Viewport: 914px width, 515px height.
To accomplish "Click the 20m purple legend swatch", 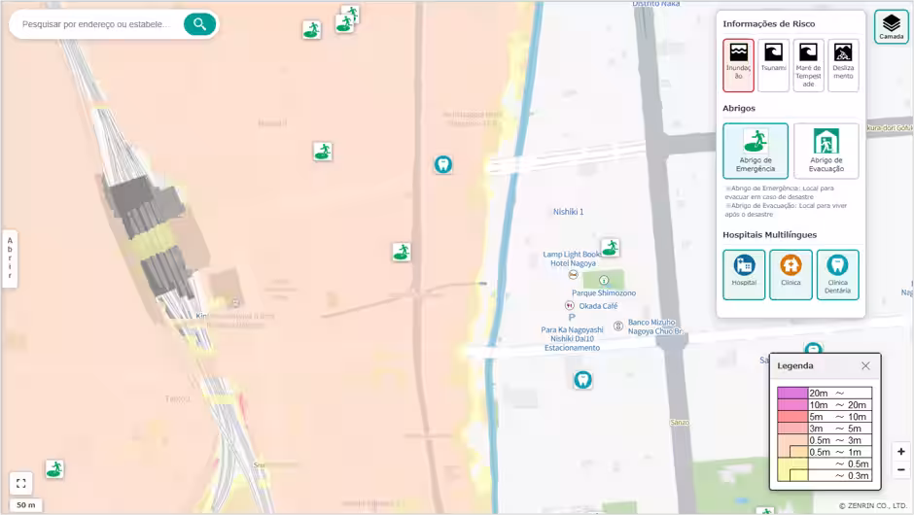I will coord(792,394).
